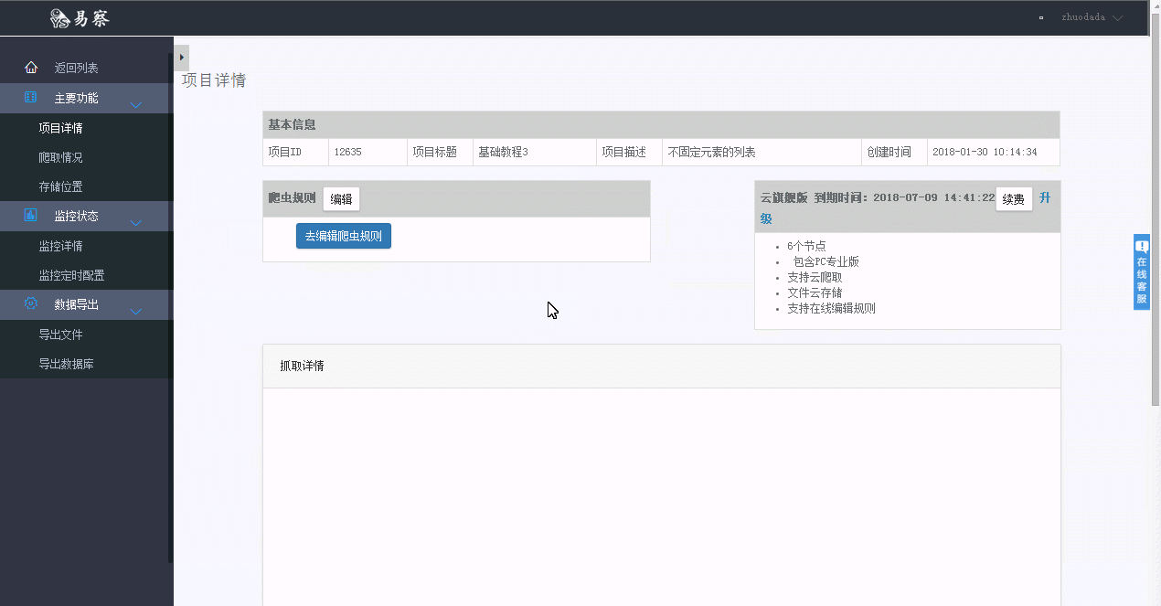Collapse the 监控状态 section chevron
The height and width of the screenshot is (606, 1161).
136,223
